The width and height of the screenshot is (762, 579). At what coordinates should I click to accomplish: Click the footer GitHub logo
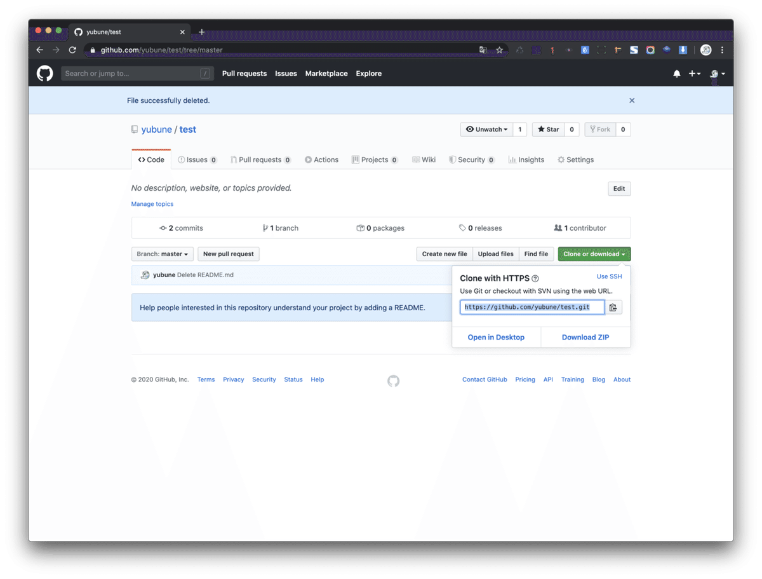click(x=394, y=381)
